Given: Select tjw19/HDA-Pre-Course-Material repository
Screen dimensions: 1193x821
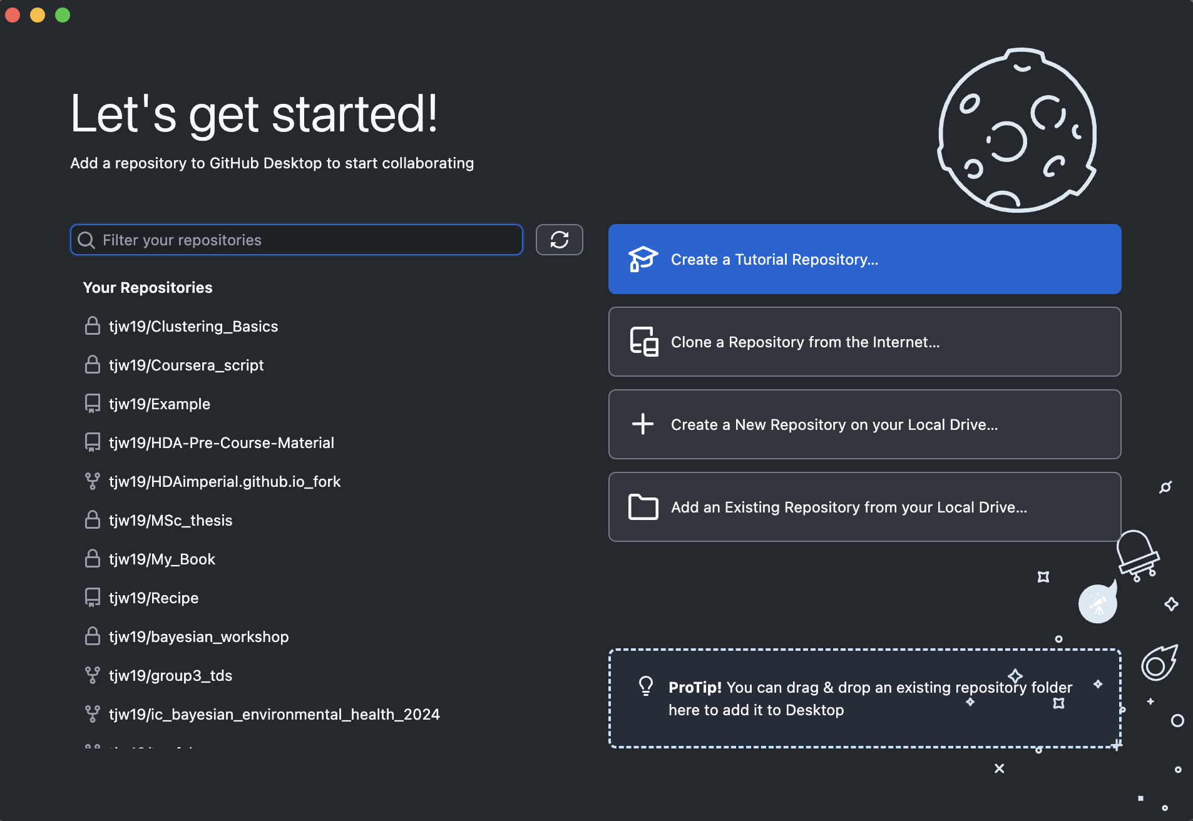Looking at the screenshot, I should pyautogui.click(x=327, y=442).
